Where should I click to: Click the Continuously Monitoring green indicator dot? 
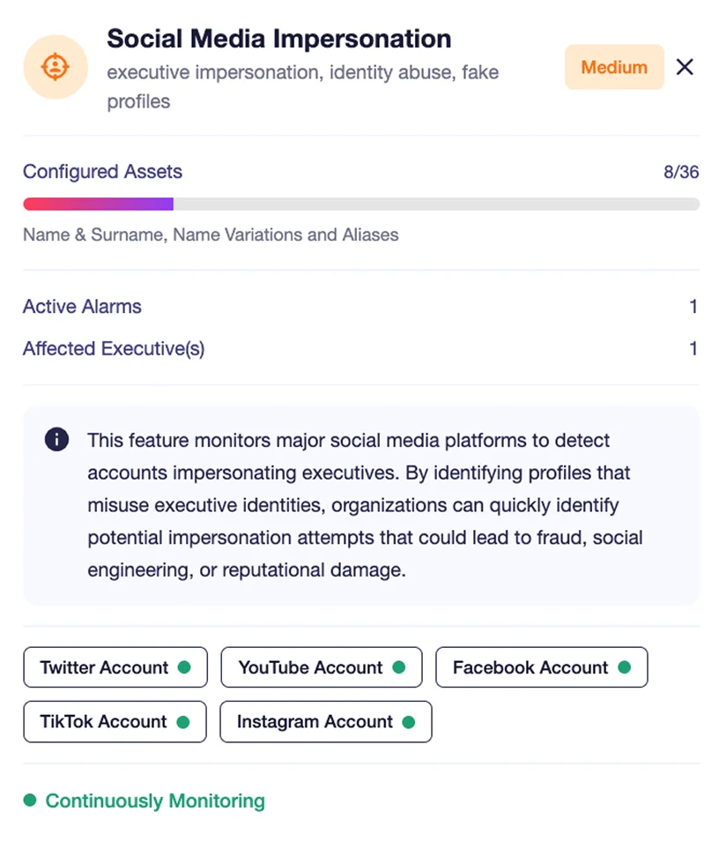[x=30, y=800]
